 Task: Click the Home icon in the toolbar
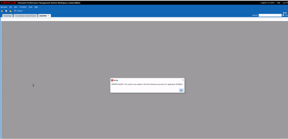[x=2, y=11]
